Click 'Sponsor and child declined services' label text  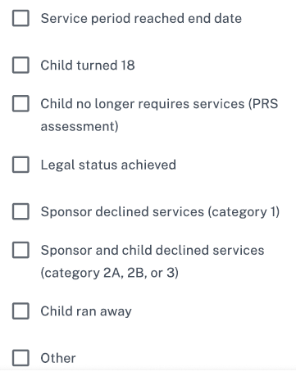tap(153, 250)
